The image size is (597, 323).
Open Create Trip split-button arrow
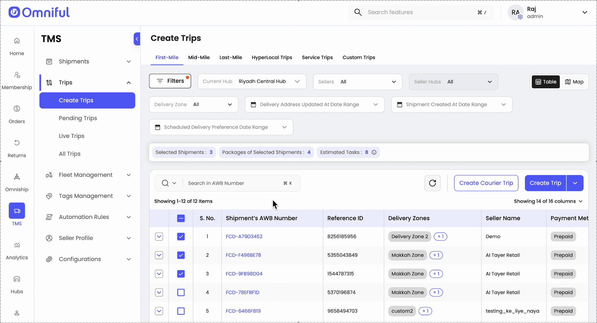(x=575, y=183)
